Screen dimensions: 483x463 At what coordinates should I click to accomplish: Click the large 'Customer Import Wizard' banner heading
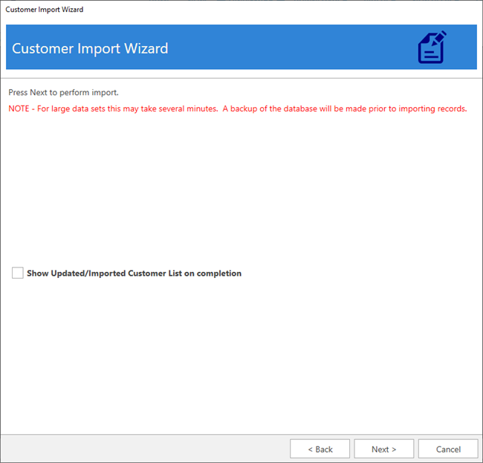(90, 48)
